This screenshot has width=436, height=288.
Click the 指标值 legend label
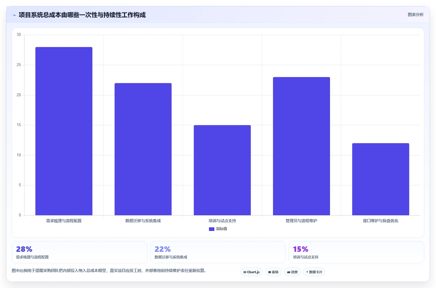coord(222,229)
